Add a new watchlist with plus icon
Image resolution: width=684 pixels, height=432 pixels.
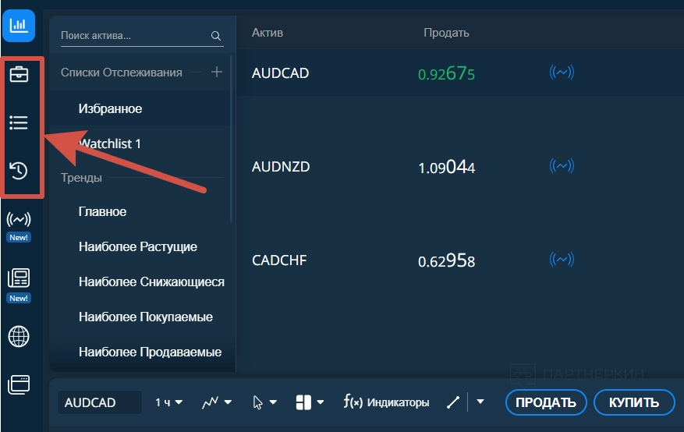click(x=217, y=72)
